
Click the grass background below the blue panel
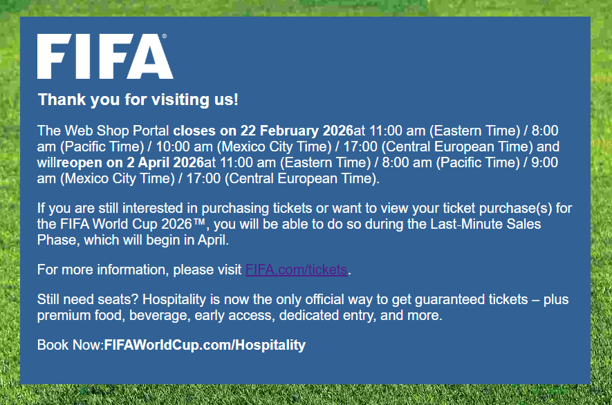click(x=306, y=395)
